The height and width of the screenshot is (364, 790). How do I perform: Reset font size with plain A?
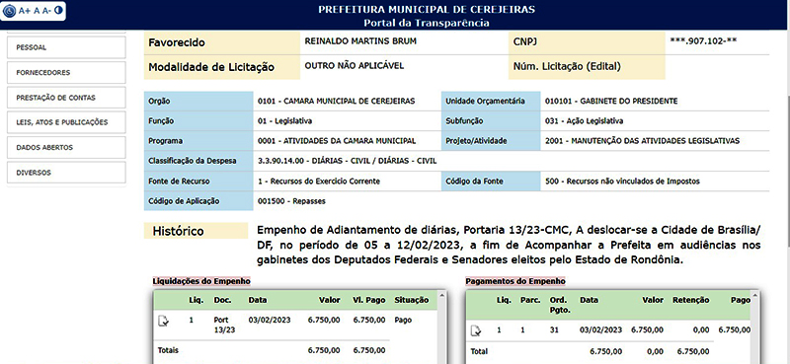pos(37,11)
